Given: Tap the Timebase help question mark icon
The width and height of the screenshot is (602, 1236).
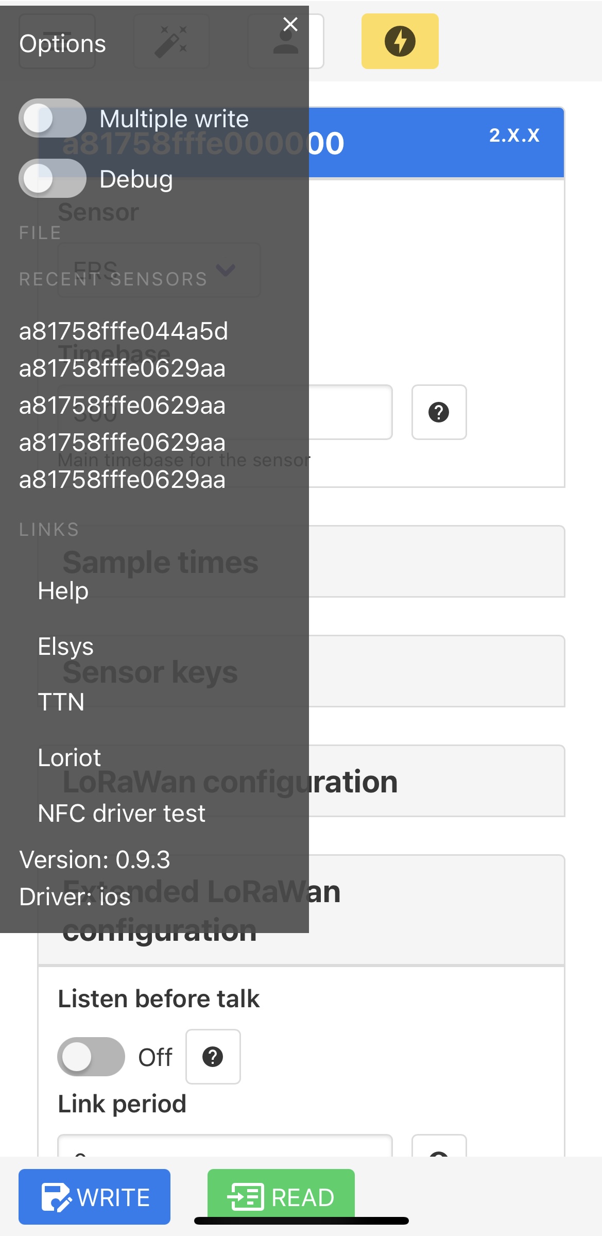Looking at the screenshot, I should click(x=439, y=412).
